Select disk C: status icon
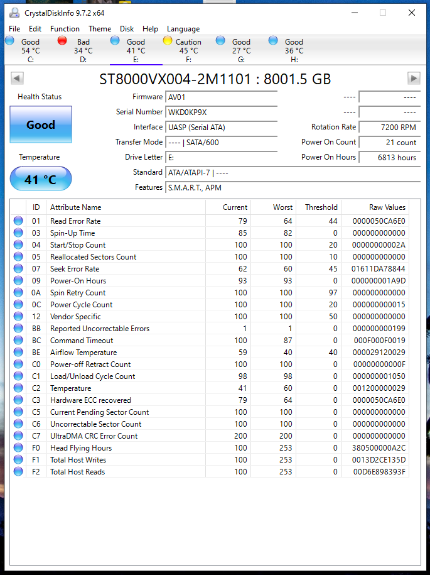The image size is (430, 575). click(x=10, y=40)
